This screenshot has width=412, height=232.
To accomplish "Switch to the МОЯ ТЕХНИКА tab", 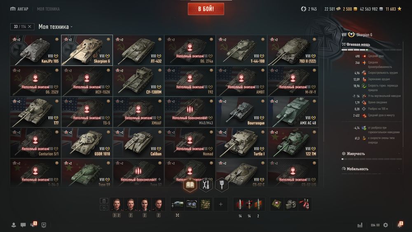I will (48, 9).
